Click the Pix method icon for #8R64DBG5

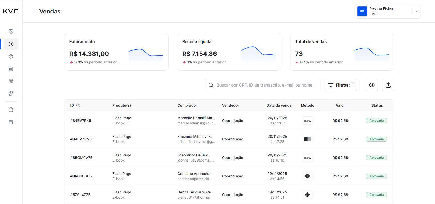pos(307,176)
